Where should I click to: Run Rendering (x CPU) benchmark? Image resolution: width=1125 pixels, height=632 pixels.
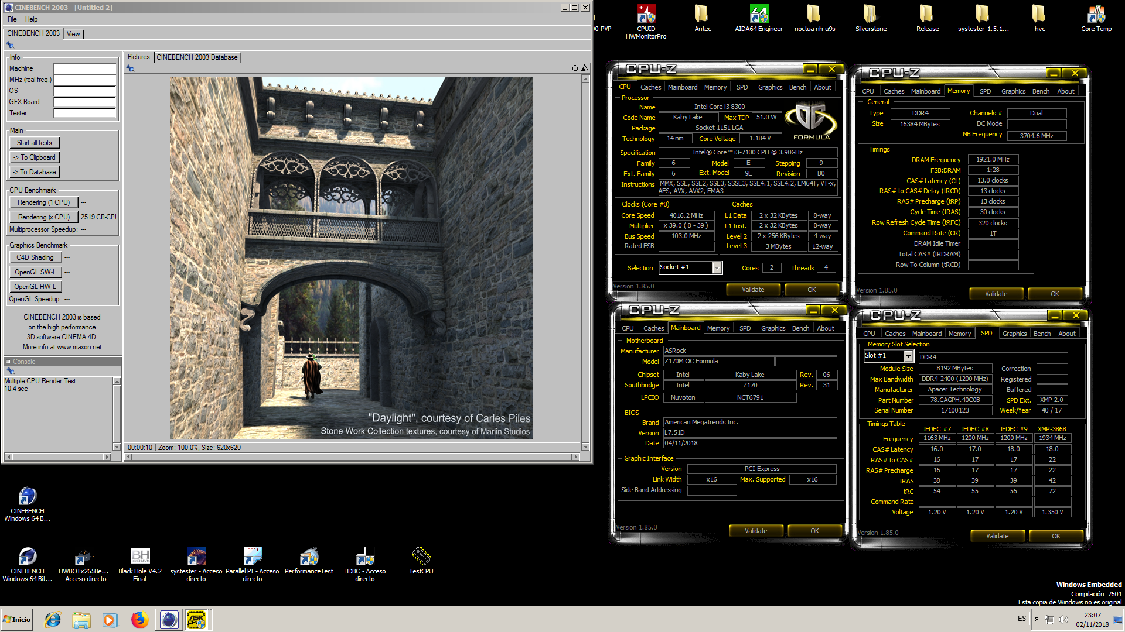tap(44, 217)
